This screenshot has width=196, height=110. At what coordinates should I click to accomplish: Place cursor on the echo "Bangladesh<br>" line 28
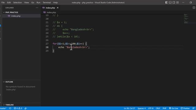pos(74,47)
